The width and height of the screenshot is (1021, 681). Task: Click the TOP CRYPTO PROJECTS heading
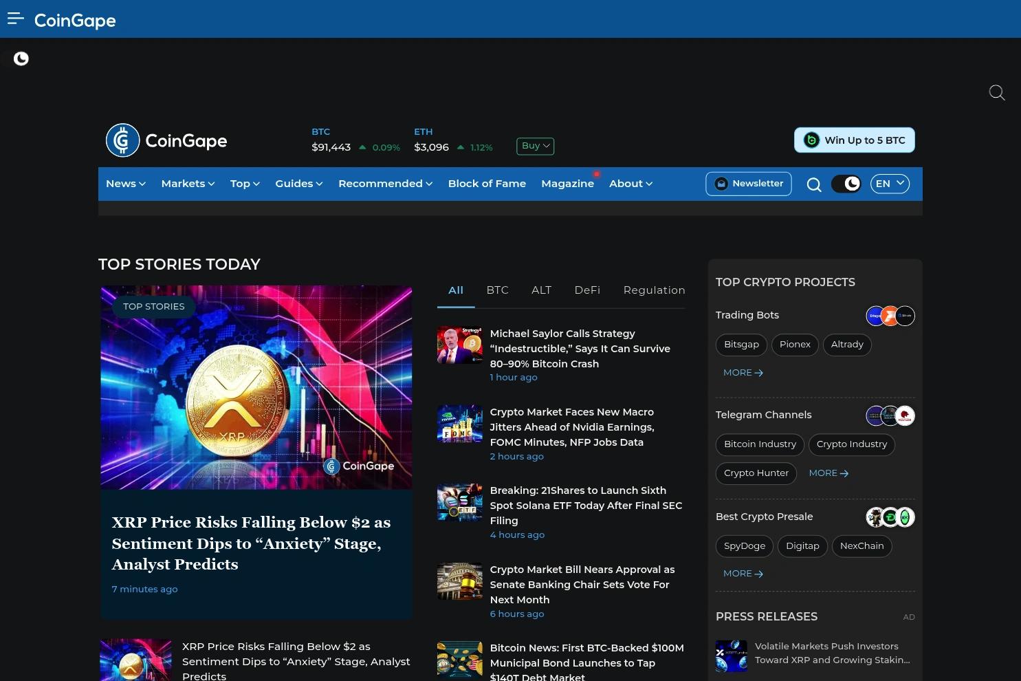785,283
